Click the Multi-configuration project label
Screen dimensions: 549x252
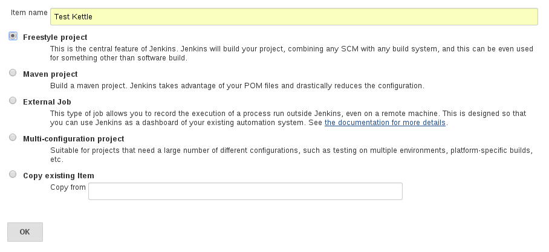pyautogui.click(x=74, y=139)
